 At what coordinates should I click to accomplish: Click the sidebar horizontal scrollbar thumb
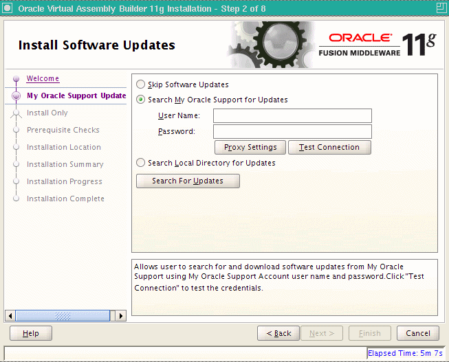pos(63,316)
